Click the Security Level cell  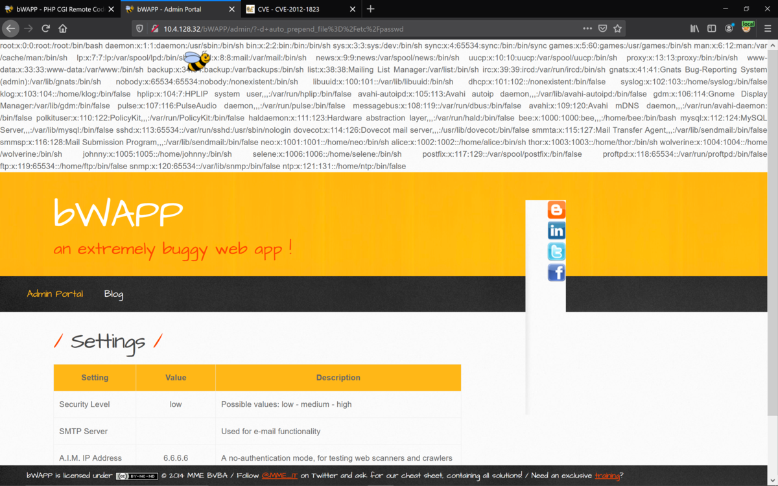95,404
